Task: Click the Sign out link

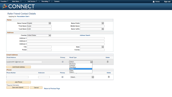Action: (x=167, y=2)
